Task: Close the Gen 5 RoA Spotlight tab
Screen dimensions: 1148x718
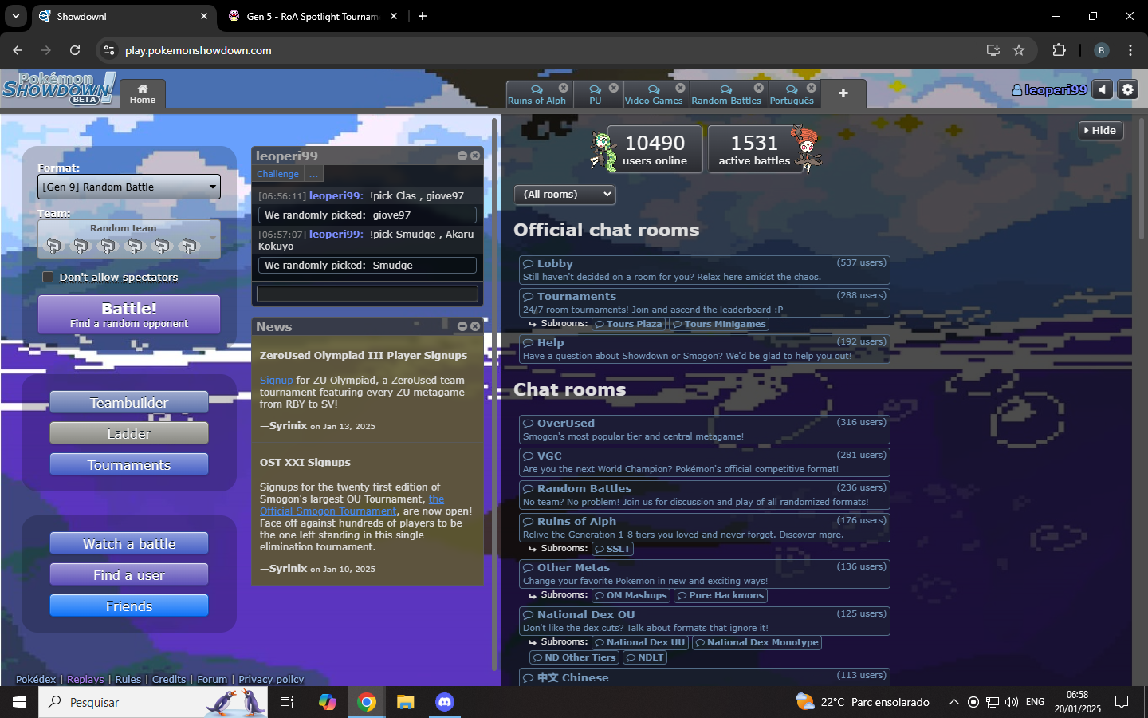Action: (x=394, y=16)
